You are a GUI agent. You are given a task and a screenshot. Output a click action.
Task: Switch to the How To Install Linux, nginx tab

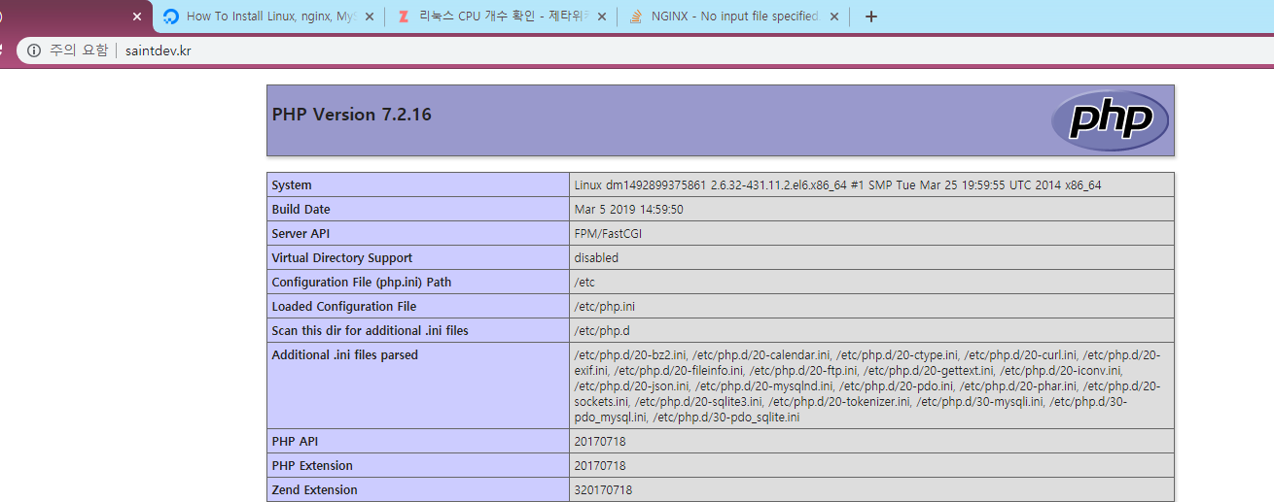269,17
